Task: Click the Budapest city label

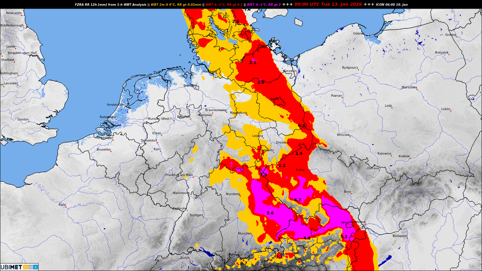Action: click(x=400, y=236)
